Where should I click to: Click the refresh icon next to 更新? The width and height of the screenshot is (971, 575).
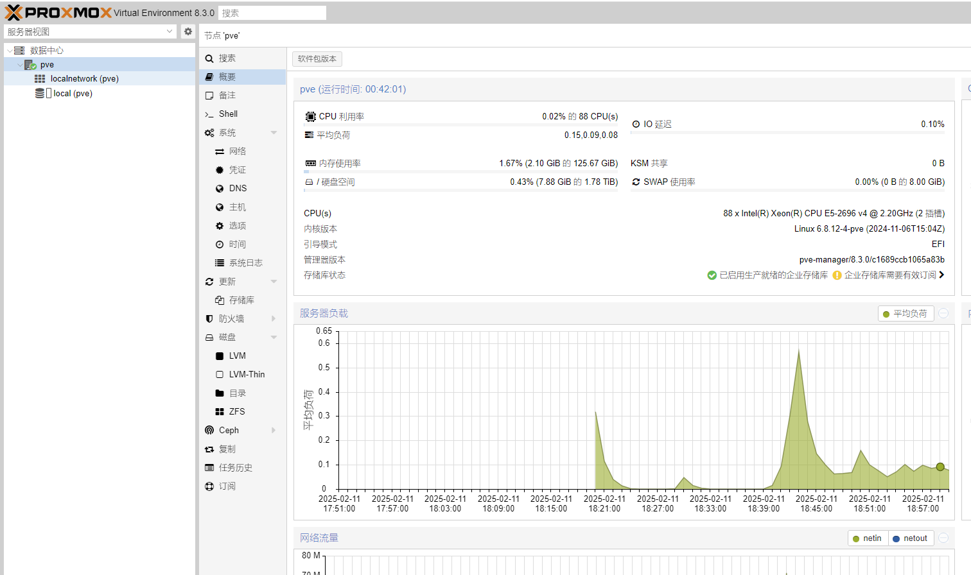coord(209,282)
